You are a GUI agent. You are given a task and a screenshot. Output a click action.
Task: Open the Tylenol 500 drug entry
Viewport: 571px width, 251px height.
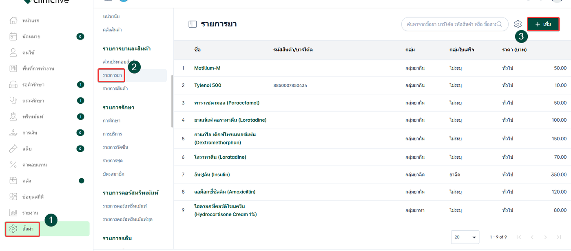click(208, 85)
